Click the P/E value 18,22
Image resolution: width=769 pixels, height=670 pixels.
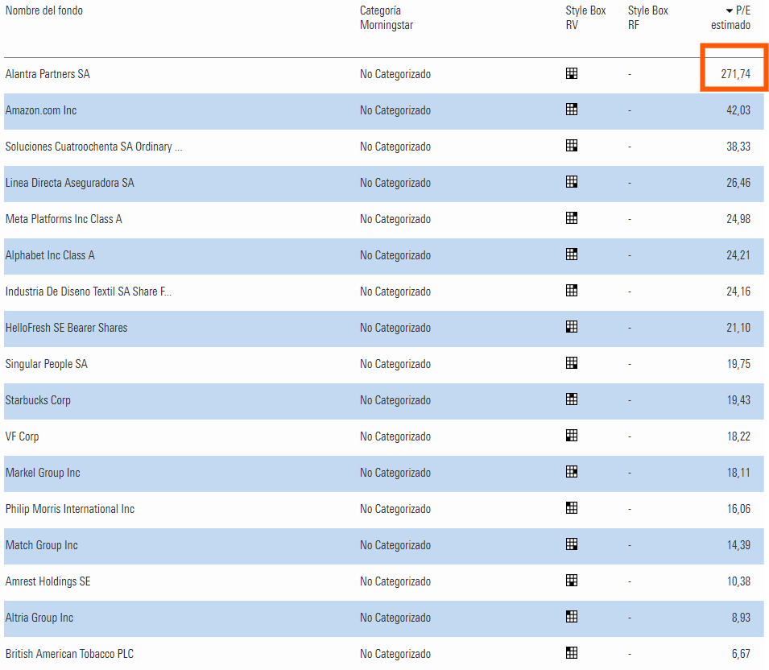pos(738,437)
